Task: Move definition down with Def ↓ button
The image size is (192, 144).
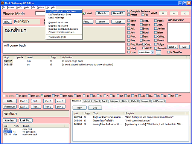Action: (x=24, y=107)
